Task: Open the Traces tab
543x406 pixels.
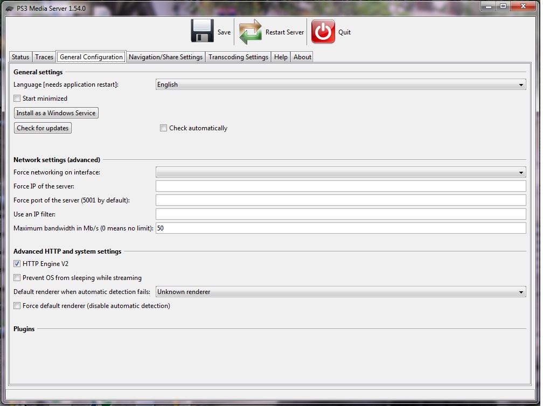Action: (x=44, y=57)
